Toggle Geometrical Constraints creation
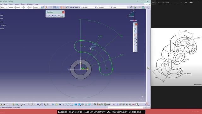Viewport: 202px width, 114px height. coord(64,7)
